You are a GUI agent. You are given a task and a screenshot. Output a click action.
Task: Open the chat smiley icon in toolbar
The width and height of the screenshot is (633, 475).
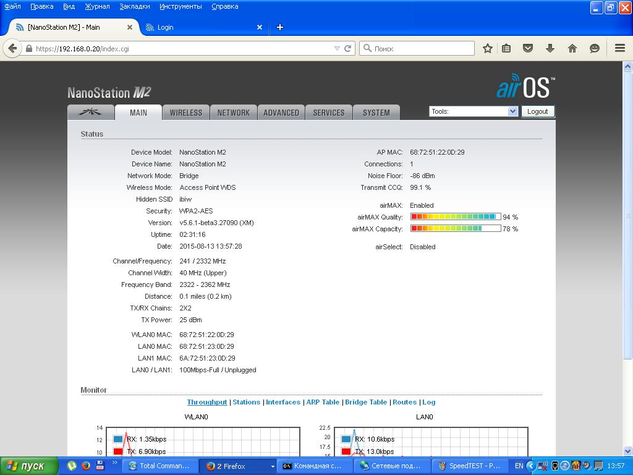coord(594,49)
